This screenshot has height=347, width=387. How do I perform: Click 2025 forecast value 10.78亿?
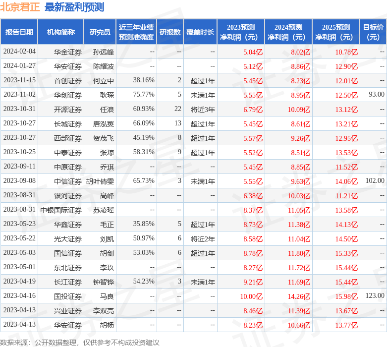point(346,52)
